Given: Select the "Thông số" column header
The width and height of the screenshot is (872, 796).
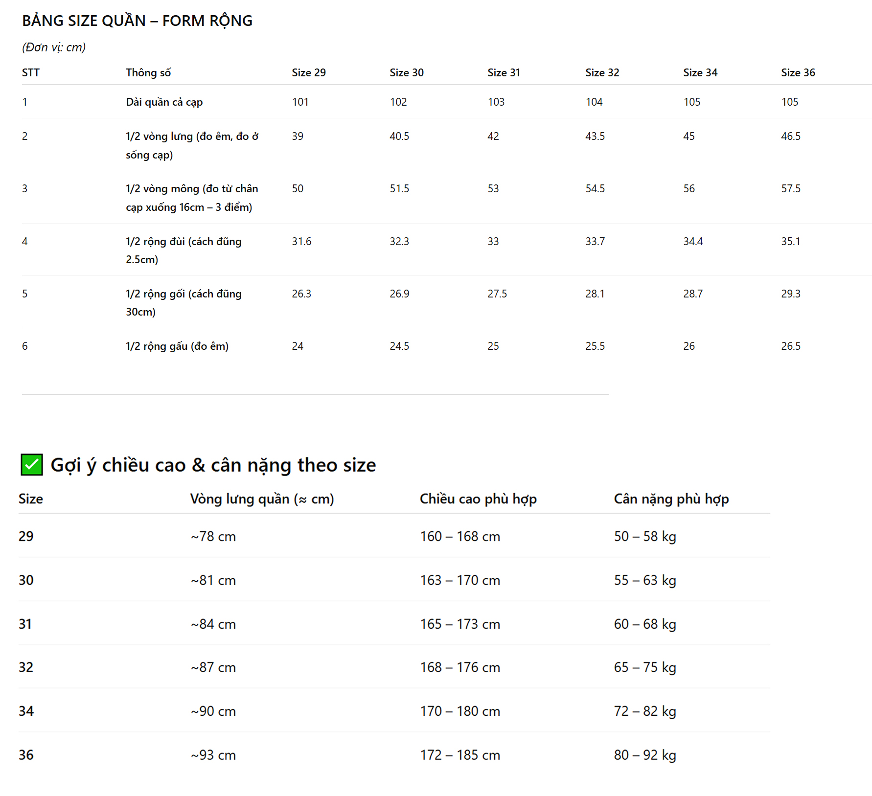Looking at the screenshot, I should [148, 72].
